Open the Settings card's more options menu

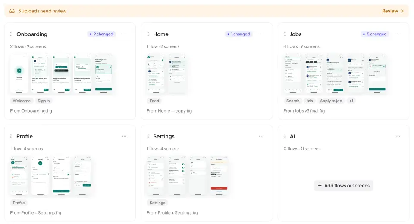tap(261, 136)
